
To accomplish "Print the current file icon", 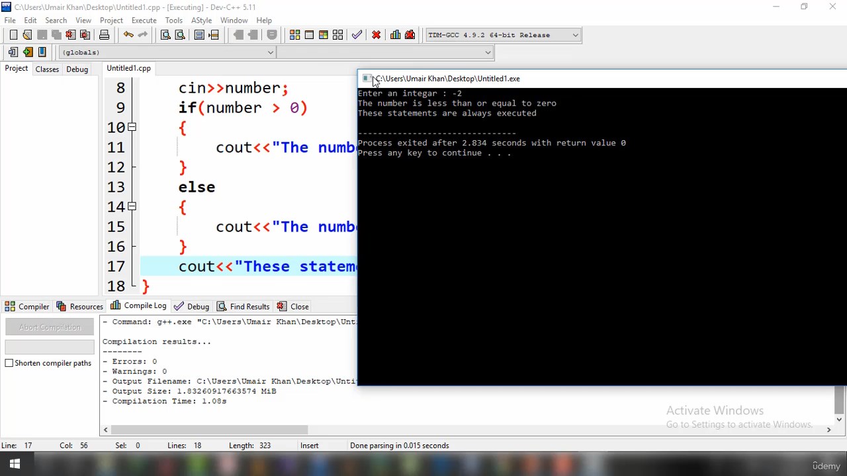I will click(104, 35).
